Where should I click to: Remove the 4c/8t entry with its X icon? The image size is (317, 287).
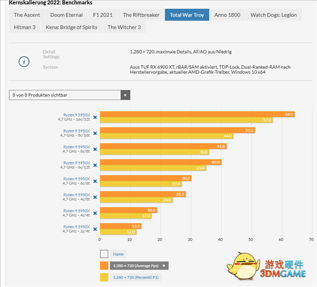point(95,197)
